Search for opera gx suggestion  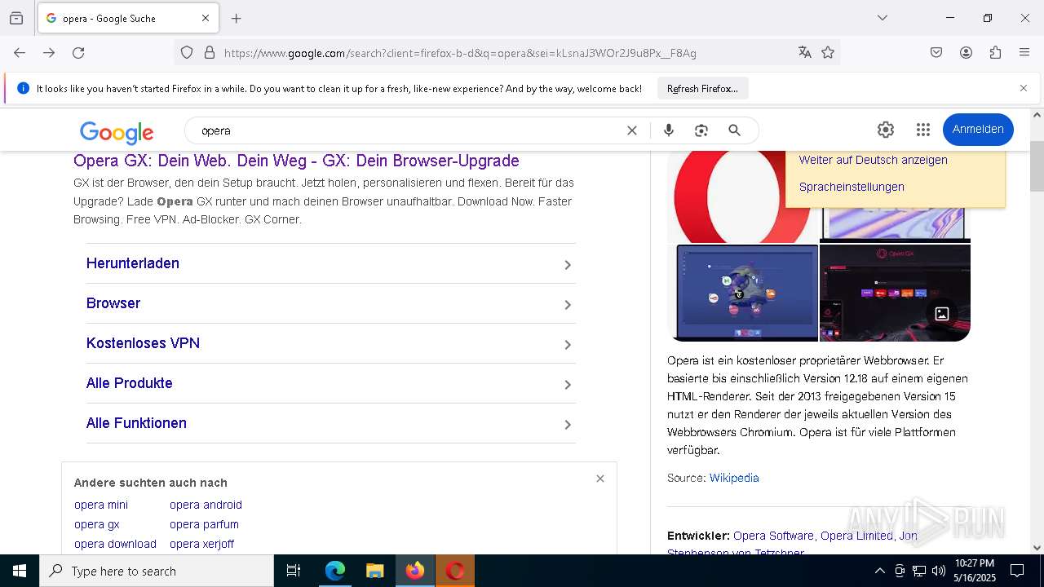97,524
